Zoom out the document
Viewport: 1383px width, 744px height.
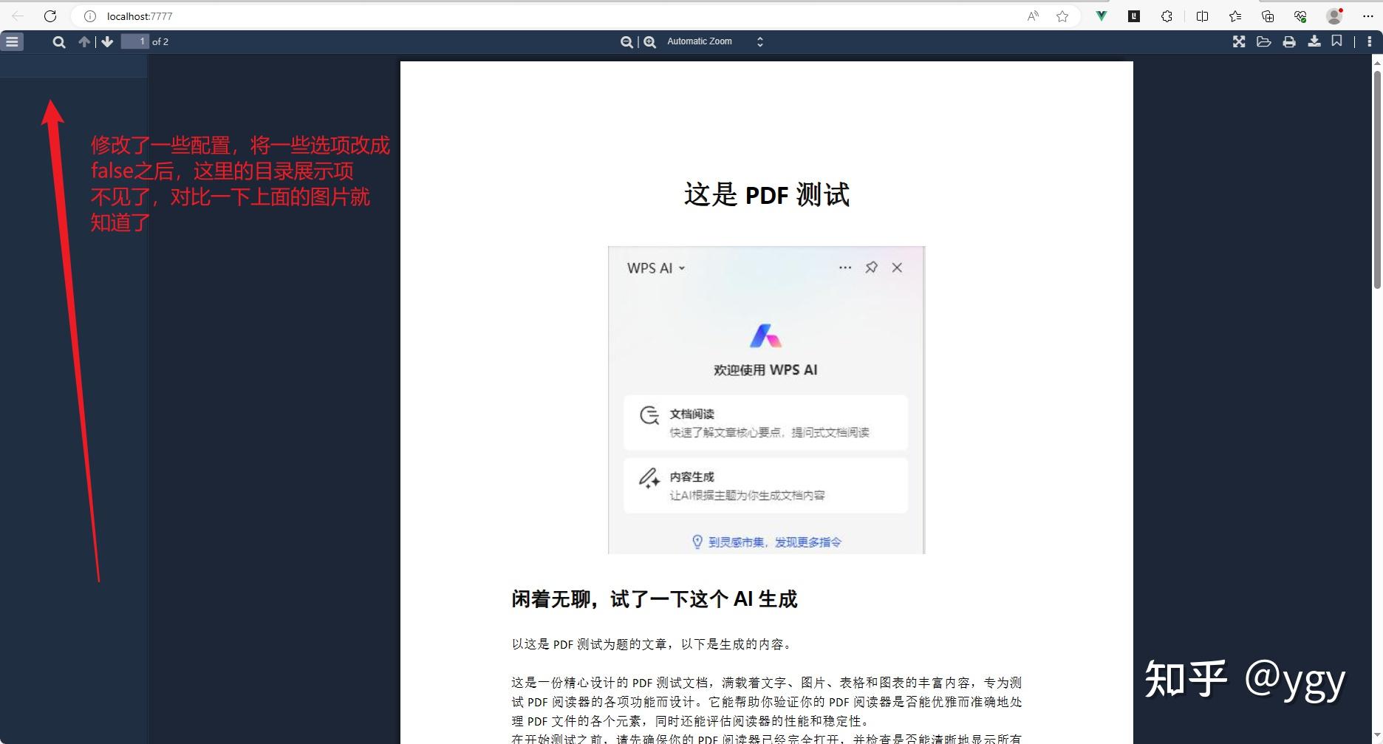coord(626,41)
